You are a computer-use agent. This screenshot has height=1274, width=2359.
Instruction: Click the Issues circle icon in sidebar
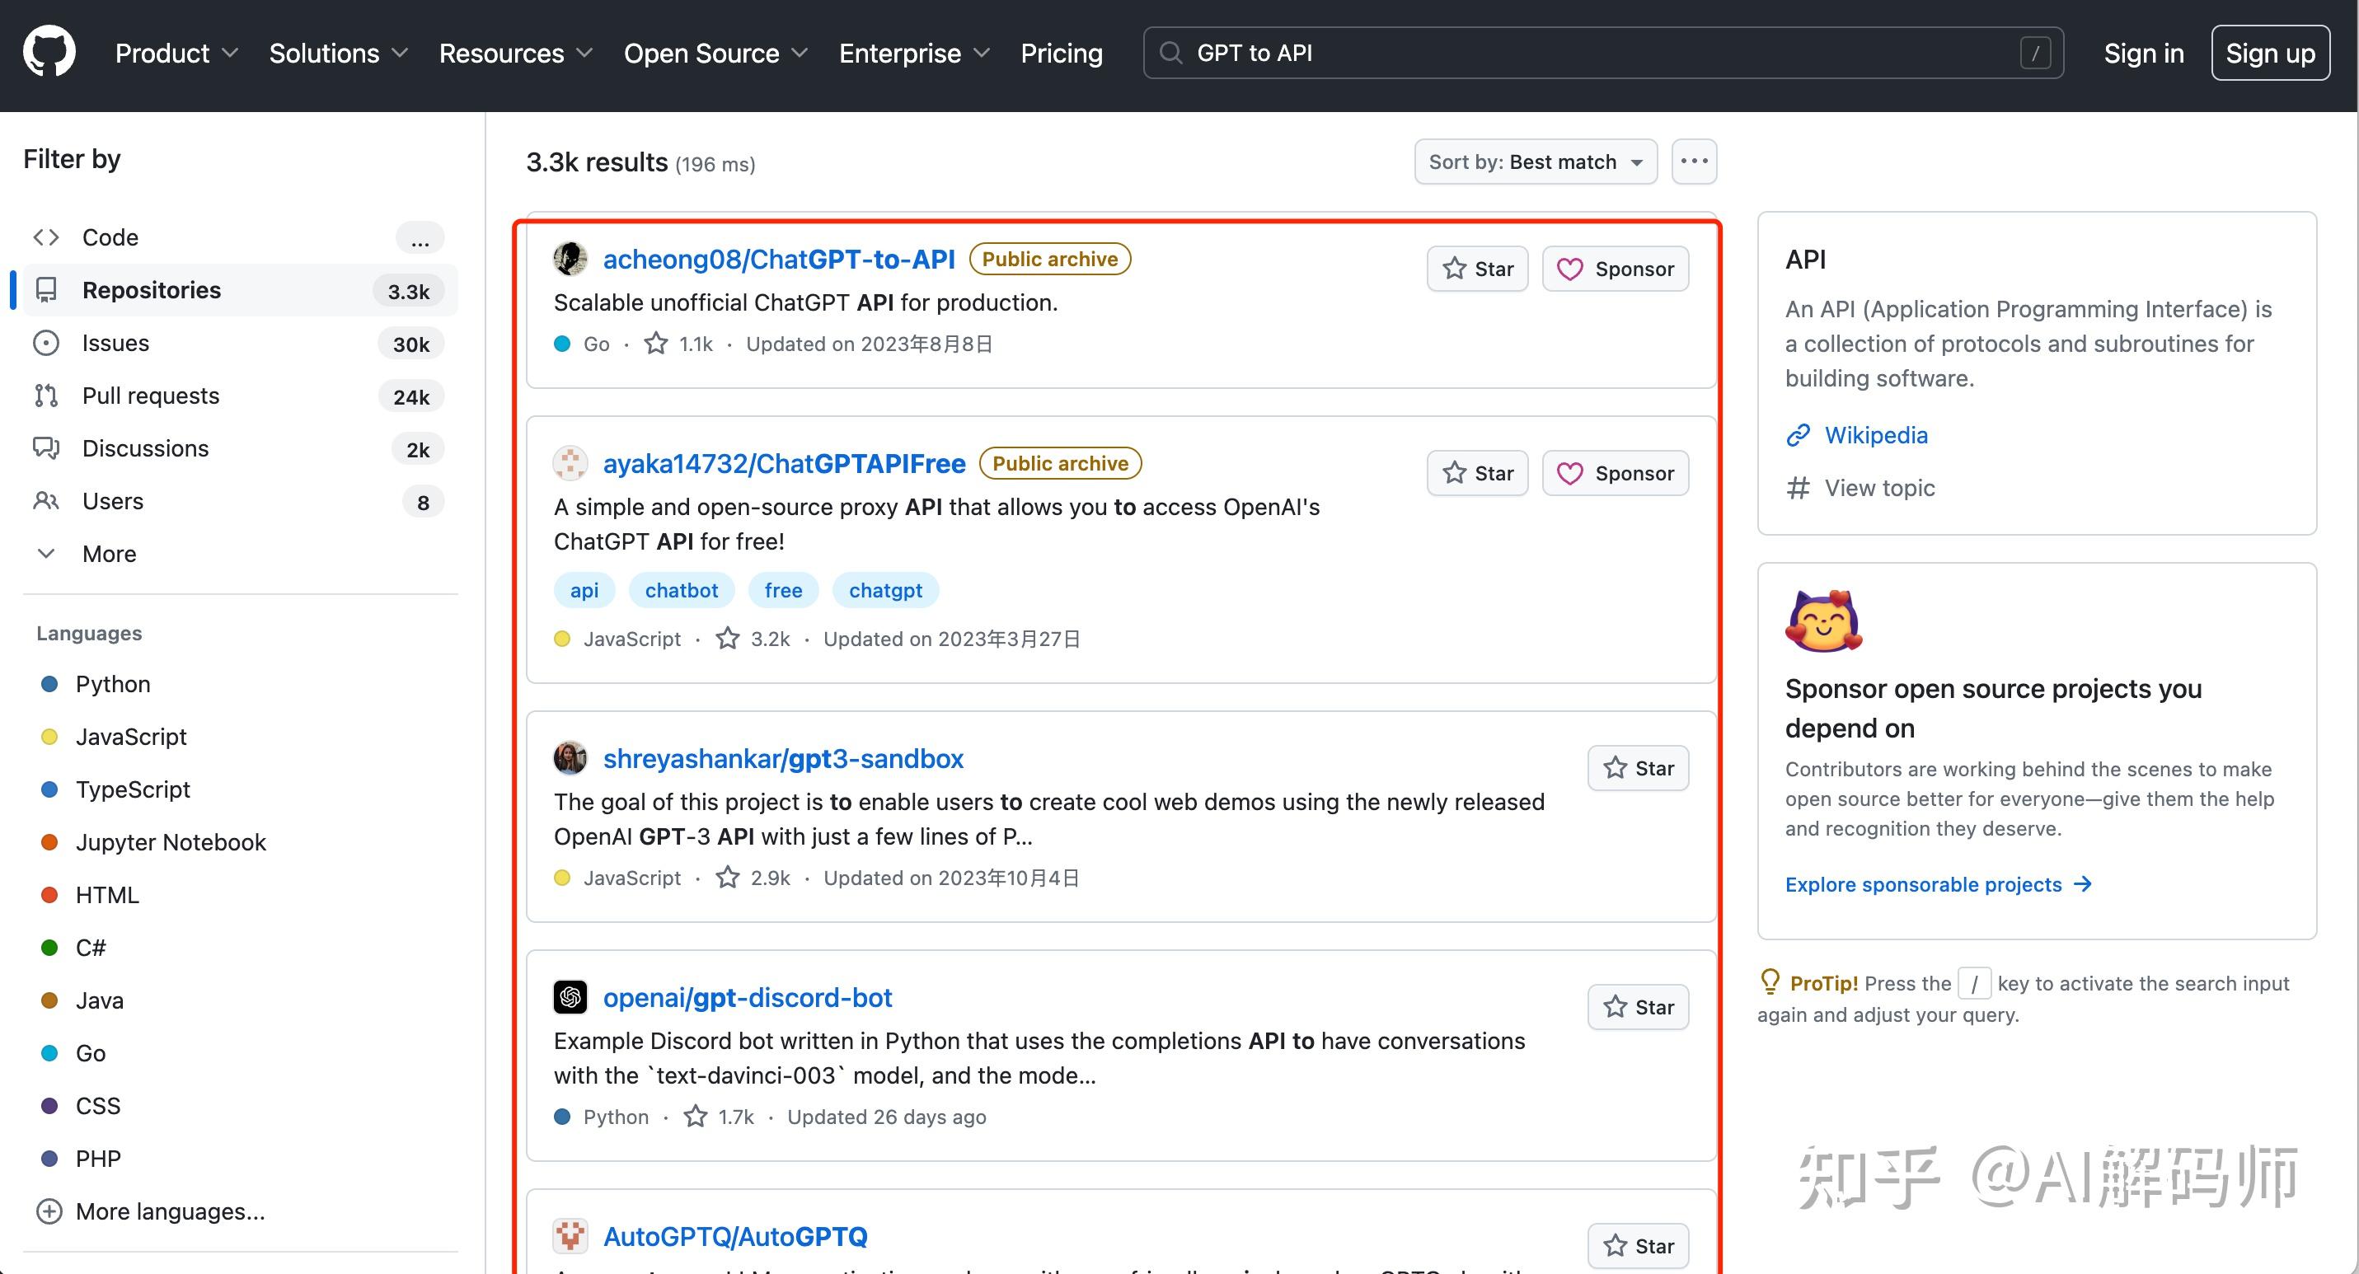point(46,343)
